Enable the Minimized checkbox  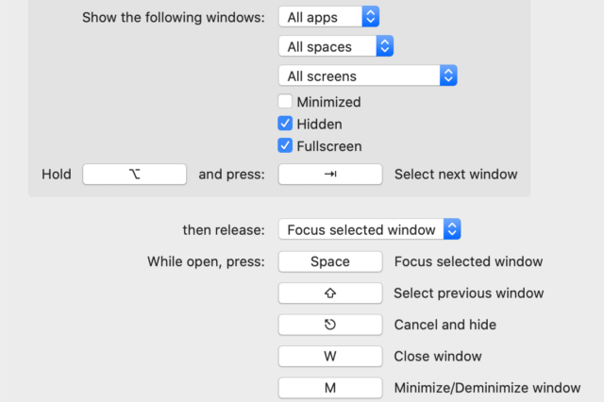(x=285, y=101)
